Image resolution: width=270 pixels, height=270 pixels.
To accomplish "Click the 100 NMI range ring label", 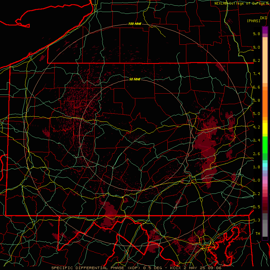I will click(x=135, y=24).
